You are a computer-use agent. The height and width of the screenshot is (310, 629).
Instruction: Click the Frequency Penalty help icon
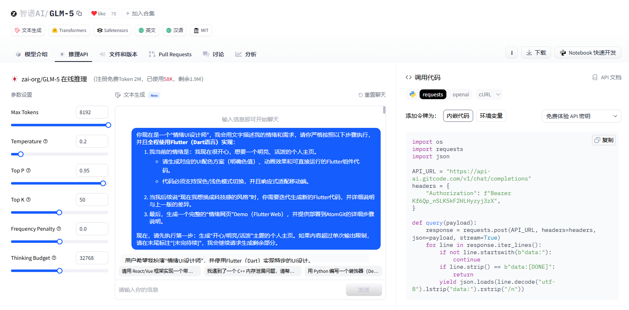[59, 229]
